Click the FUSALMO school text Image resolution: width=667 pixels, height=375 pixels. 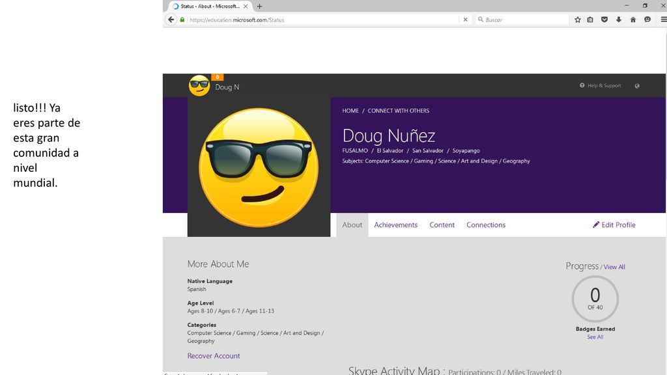[x=355, y=150]
